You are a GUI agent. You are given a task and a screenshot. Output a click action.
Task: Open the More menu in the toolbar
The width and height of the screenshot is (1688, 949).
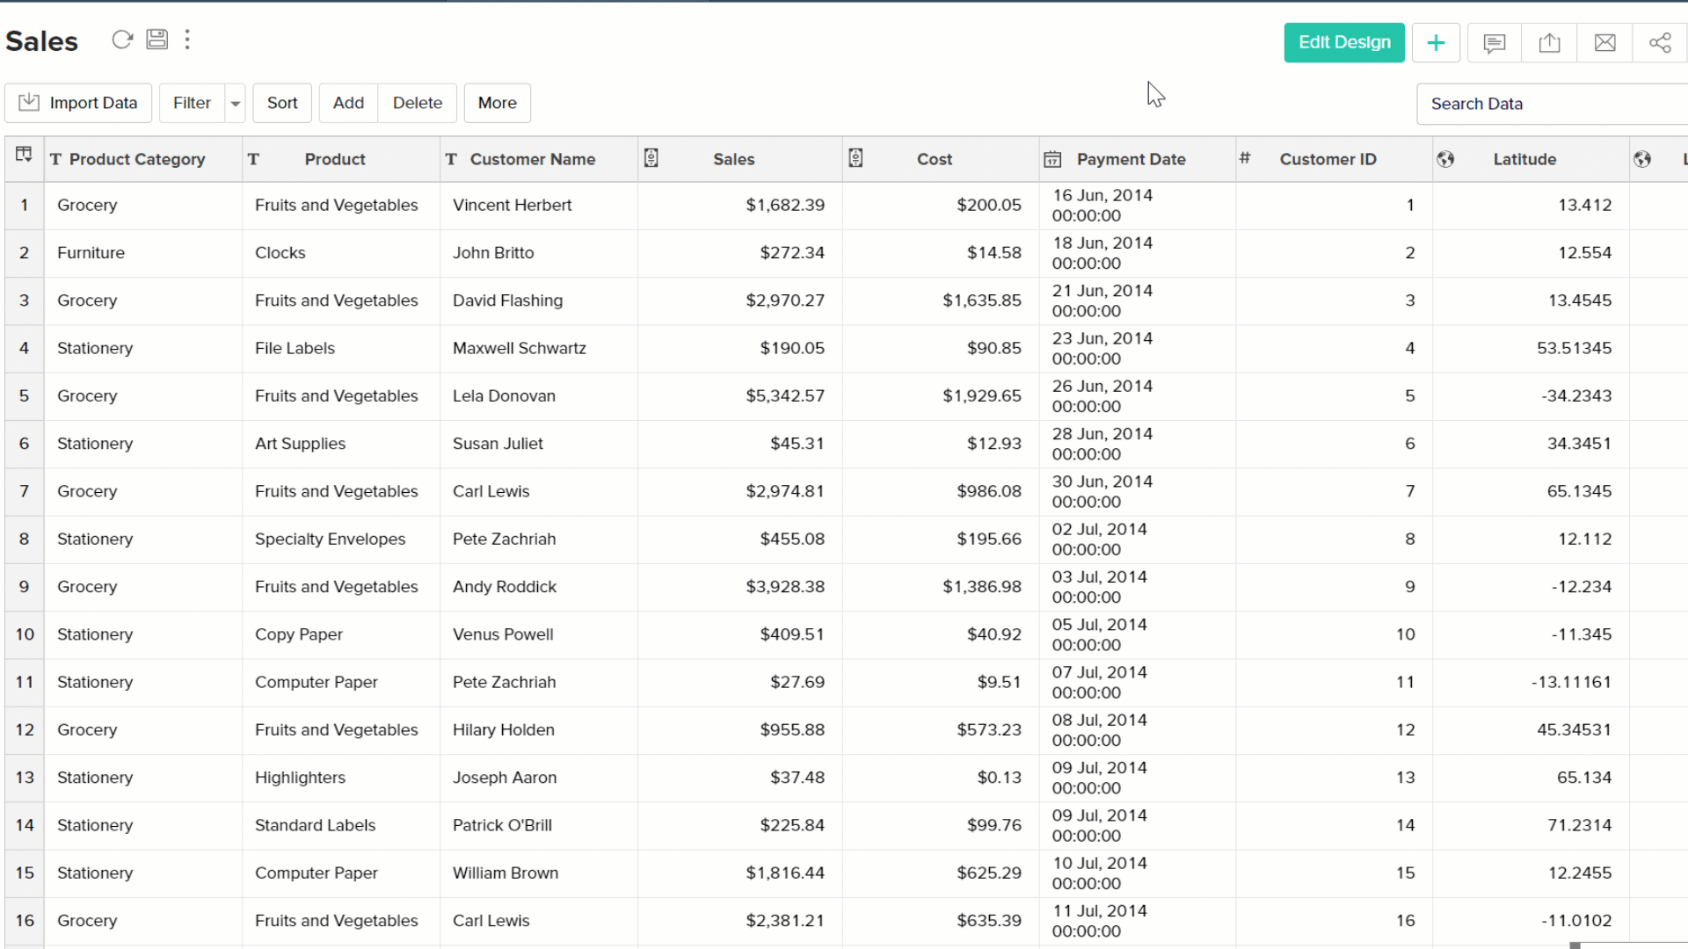click(497, 103)
